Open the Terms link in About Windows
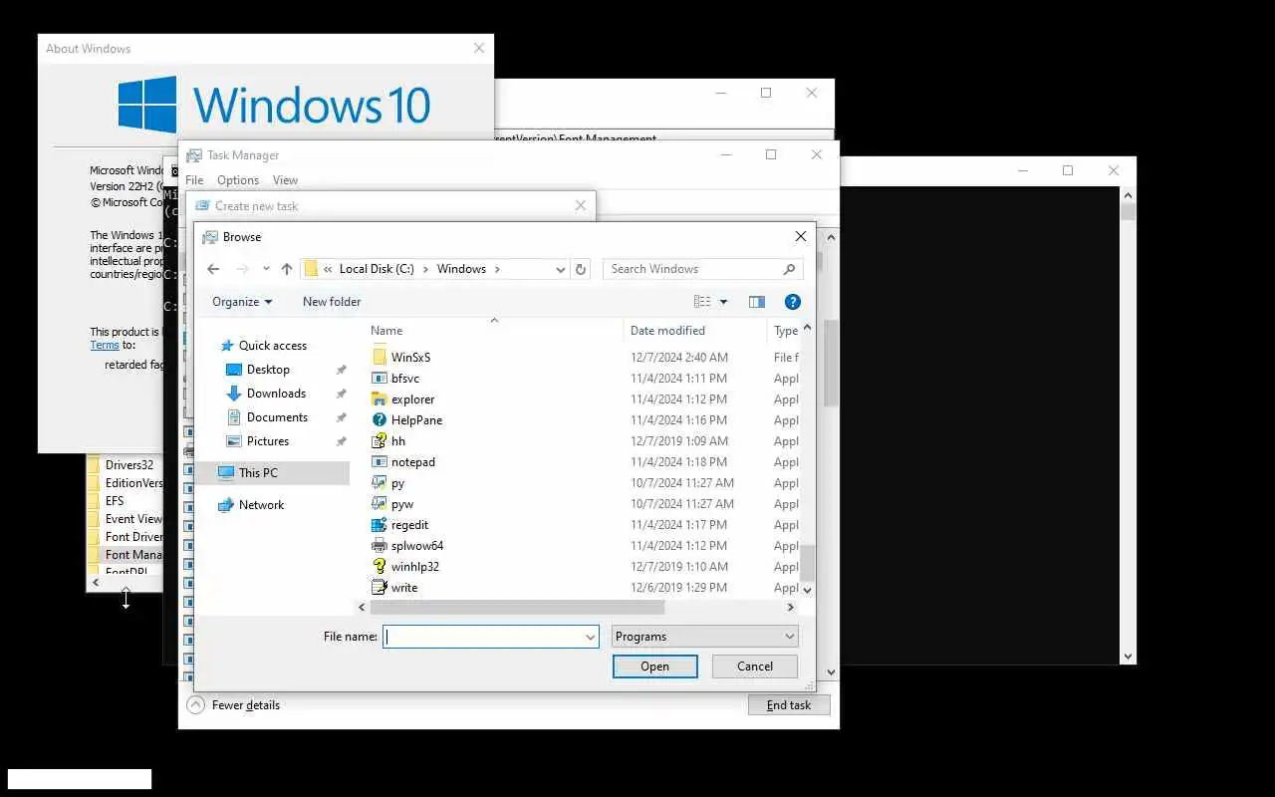Viewport: 1275px width, 797px height. [x=105, y=345]
